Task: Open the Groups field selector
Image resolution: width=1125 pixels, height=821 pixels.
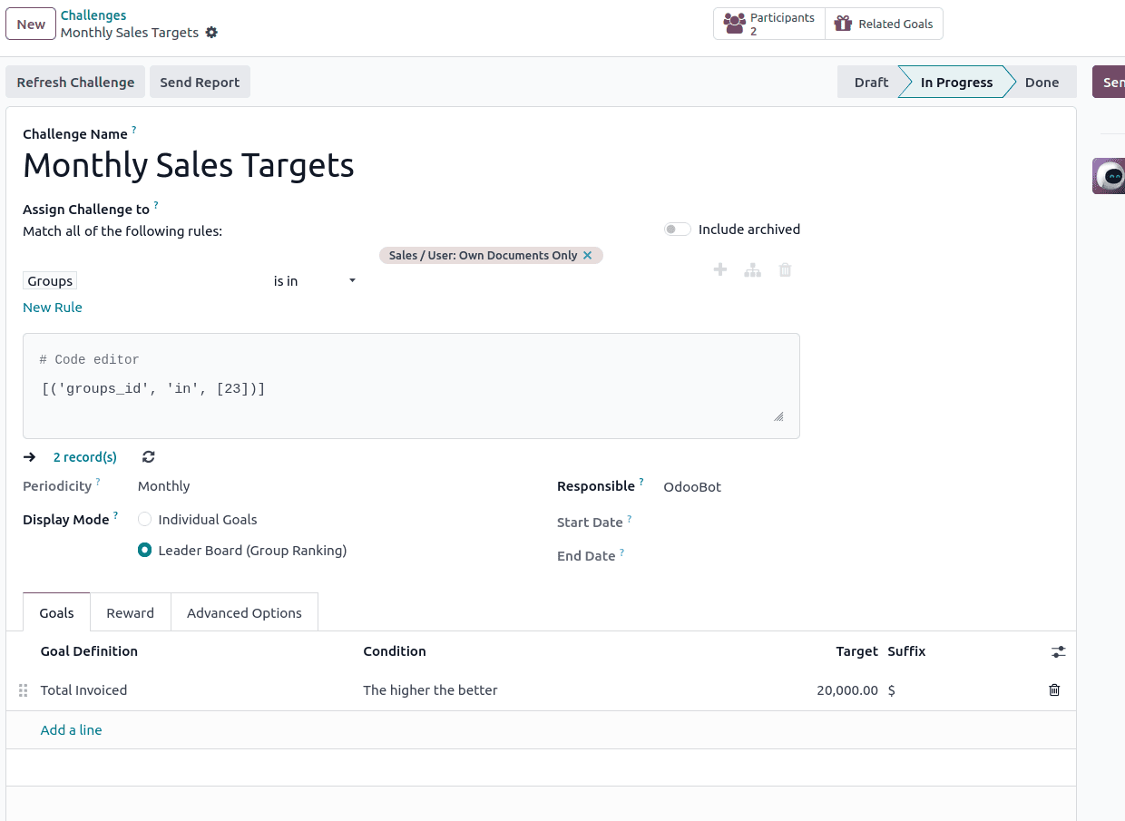Action: coord(49,280)
